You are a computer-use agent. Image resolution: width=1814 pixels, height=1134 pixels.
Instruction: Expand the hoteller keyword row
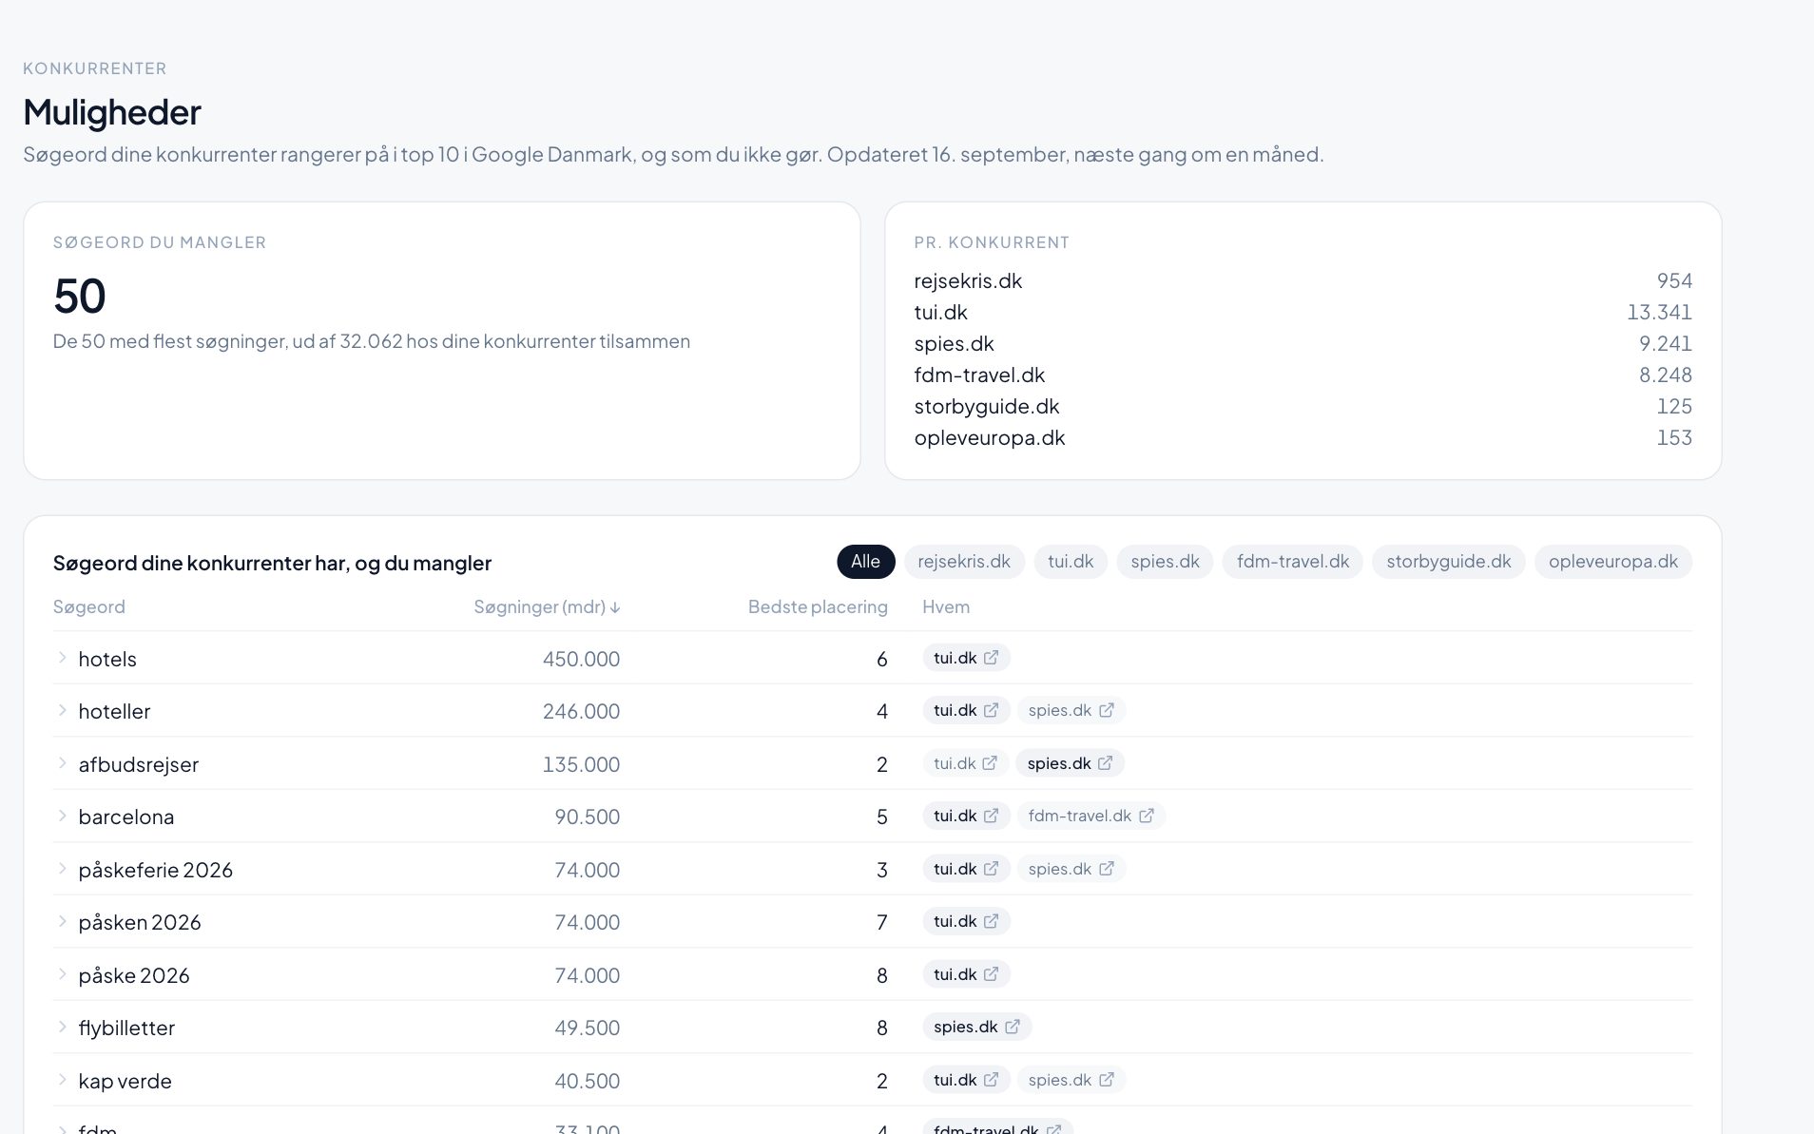(62, 710)
